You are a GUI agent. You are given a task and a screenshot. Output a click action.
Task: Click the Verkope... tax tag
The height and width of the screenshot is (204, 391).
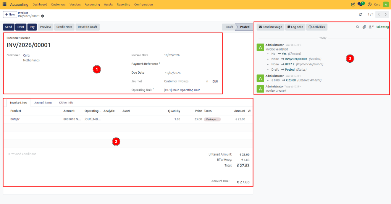pyautogui.click(x=212, y=120)
